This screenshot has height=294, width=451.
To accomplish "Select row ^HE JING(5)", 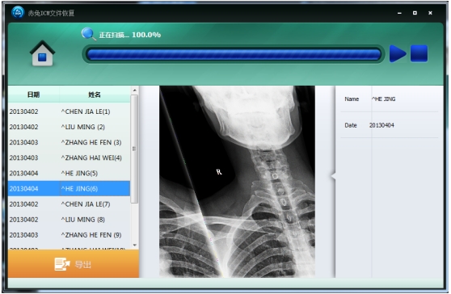I will click(69, 173).
